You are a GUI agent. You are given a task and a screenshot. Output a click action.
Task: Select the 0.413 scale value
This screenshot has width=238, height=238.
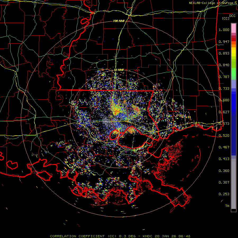224,159
